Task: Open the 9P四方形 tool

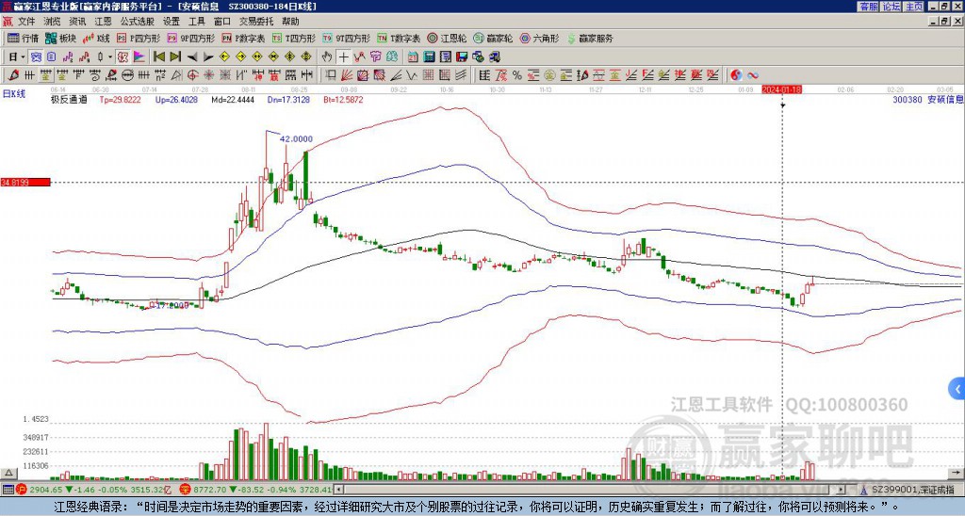Action: tap(191, 38)
